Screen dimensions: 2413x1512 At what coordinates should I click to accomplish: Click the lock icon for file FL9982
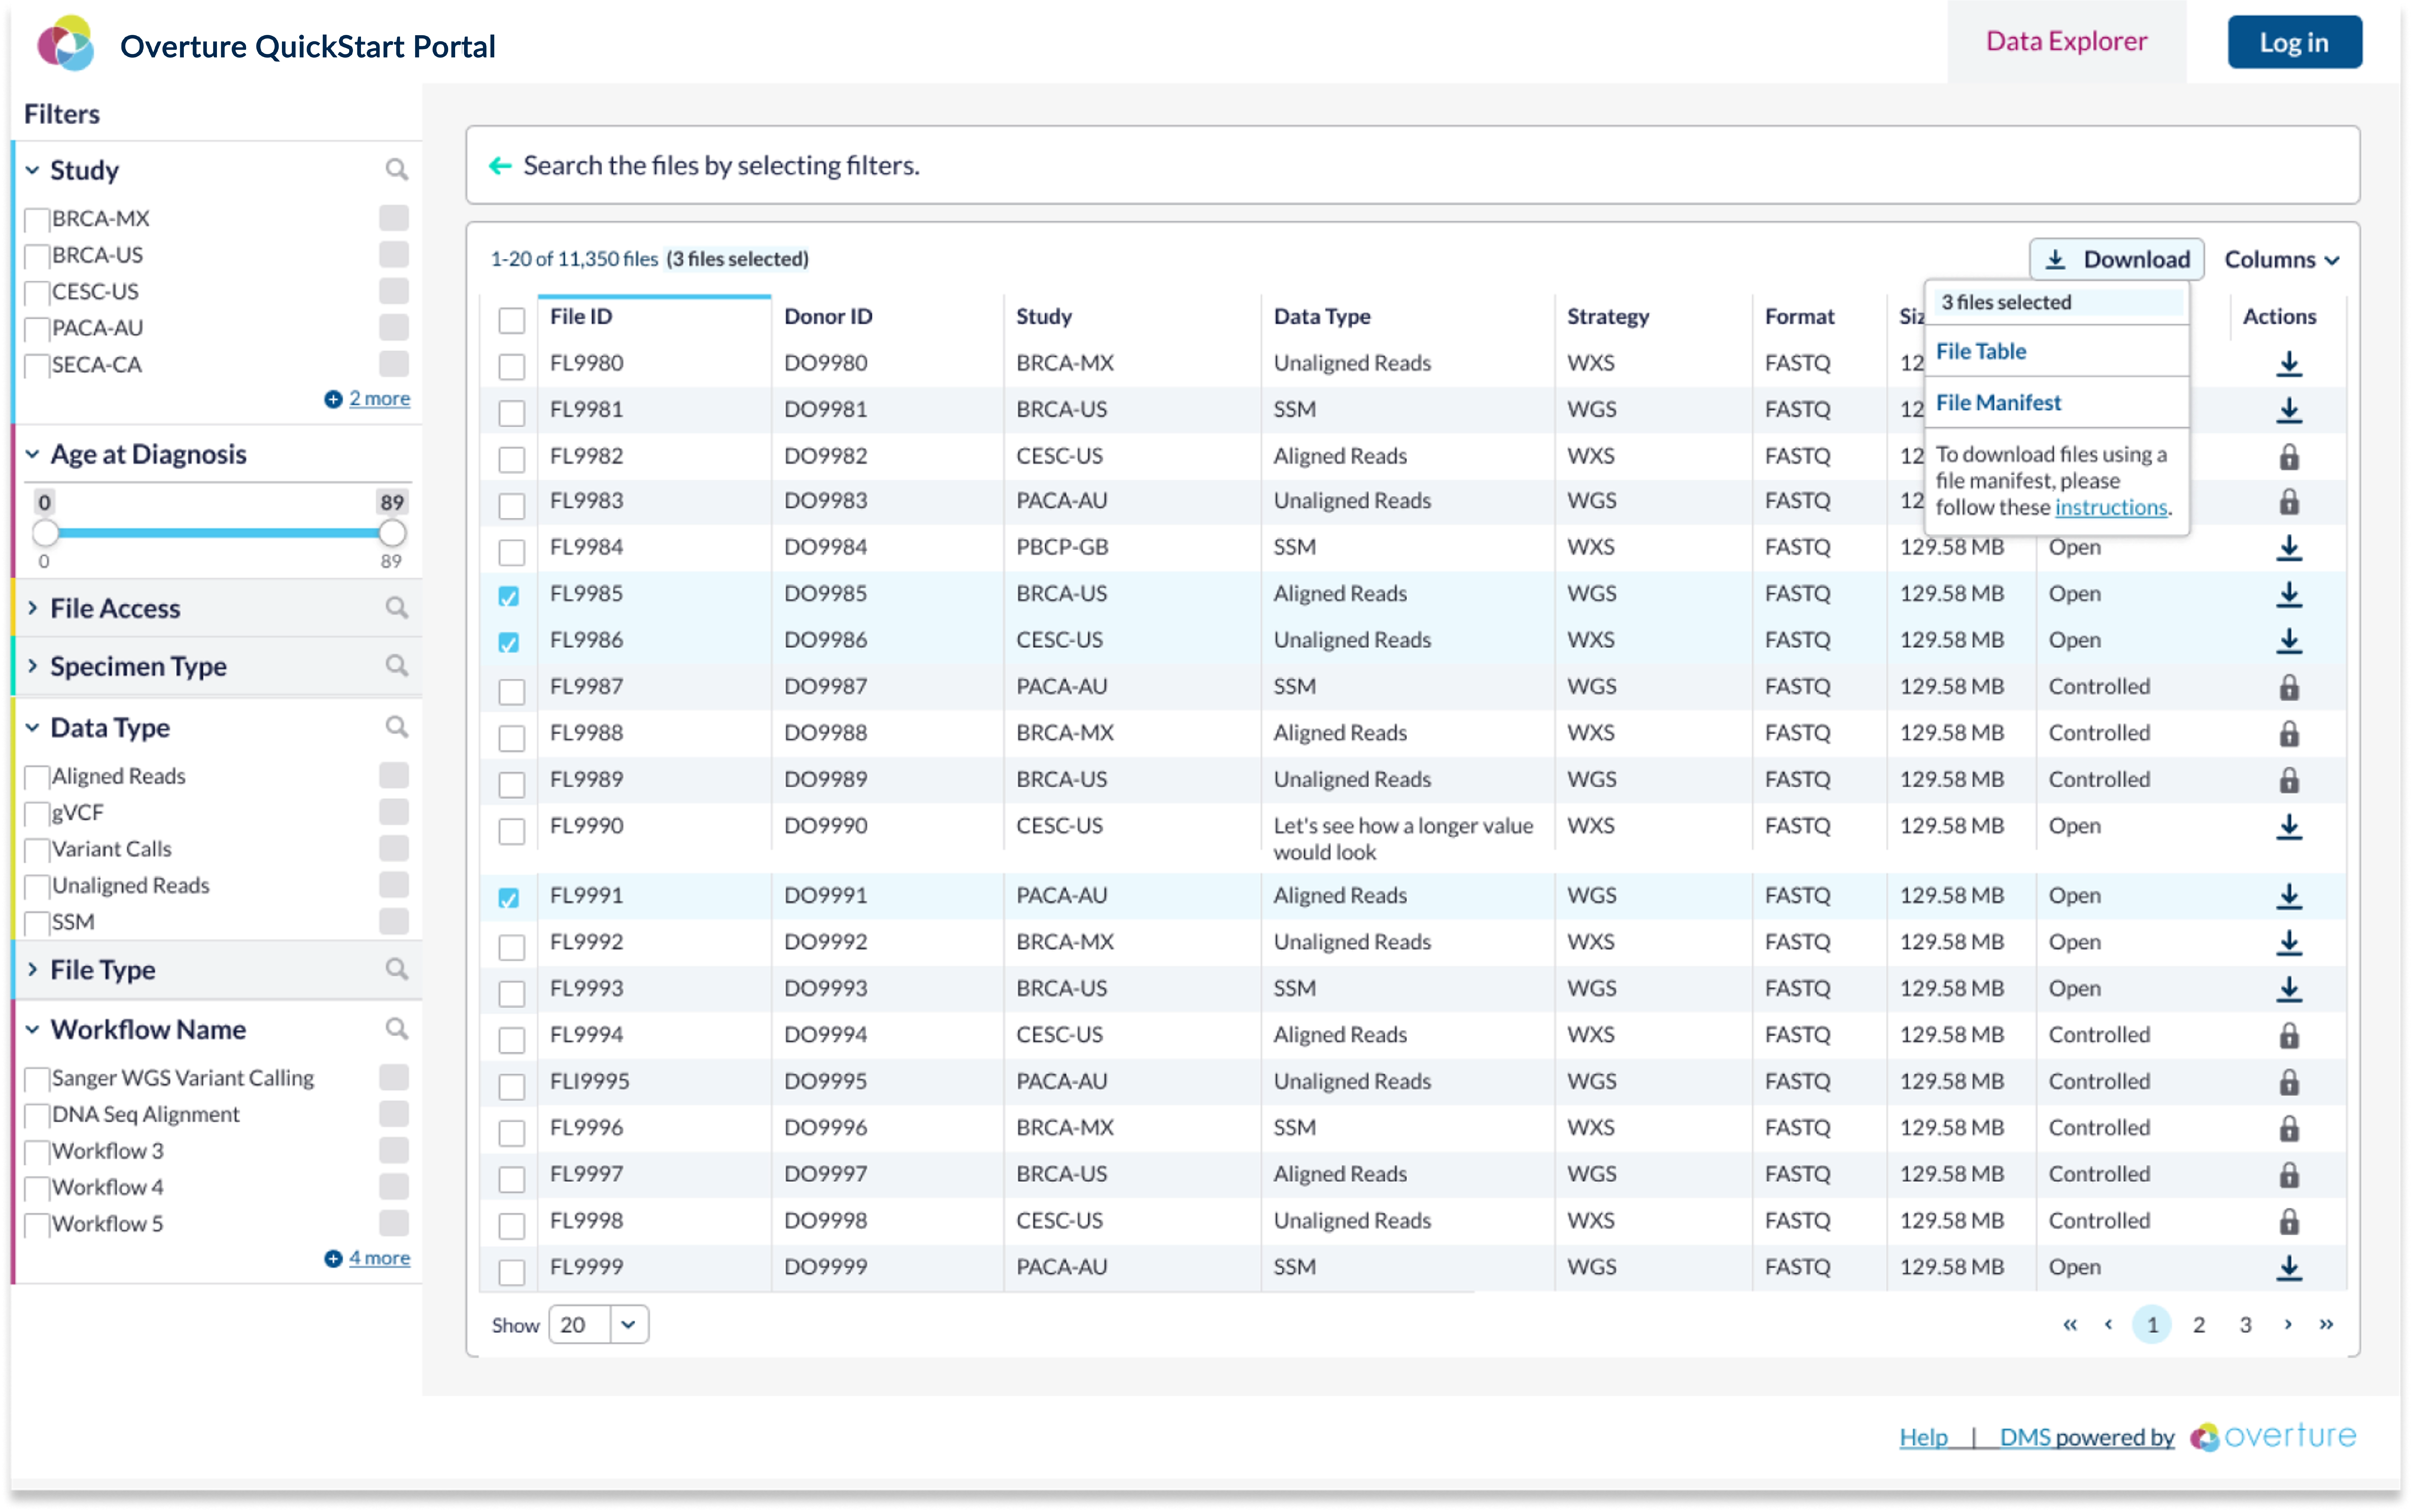pos(2289,457)
